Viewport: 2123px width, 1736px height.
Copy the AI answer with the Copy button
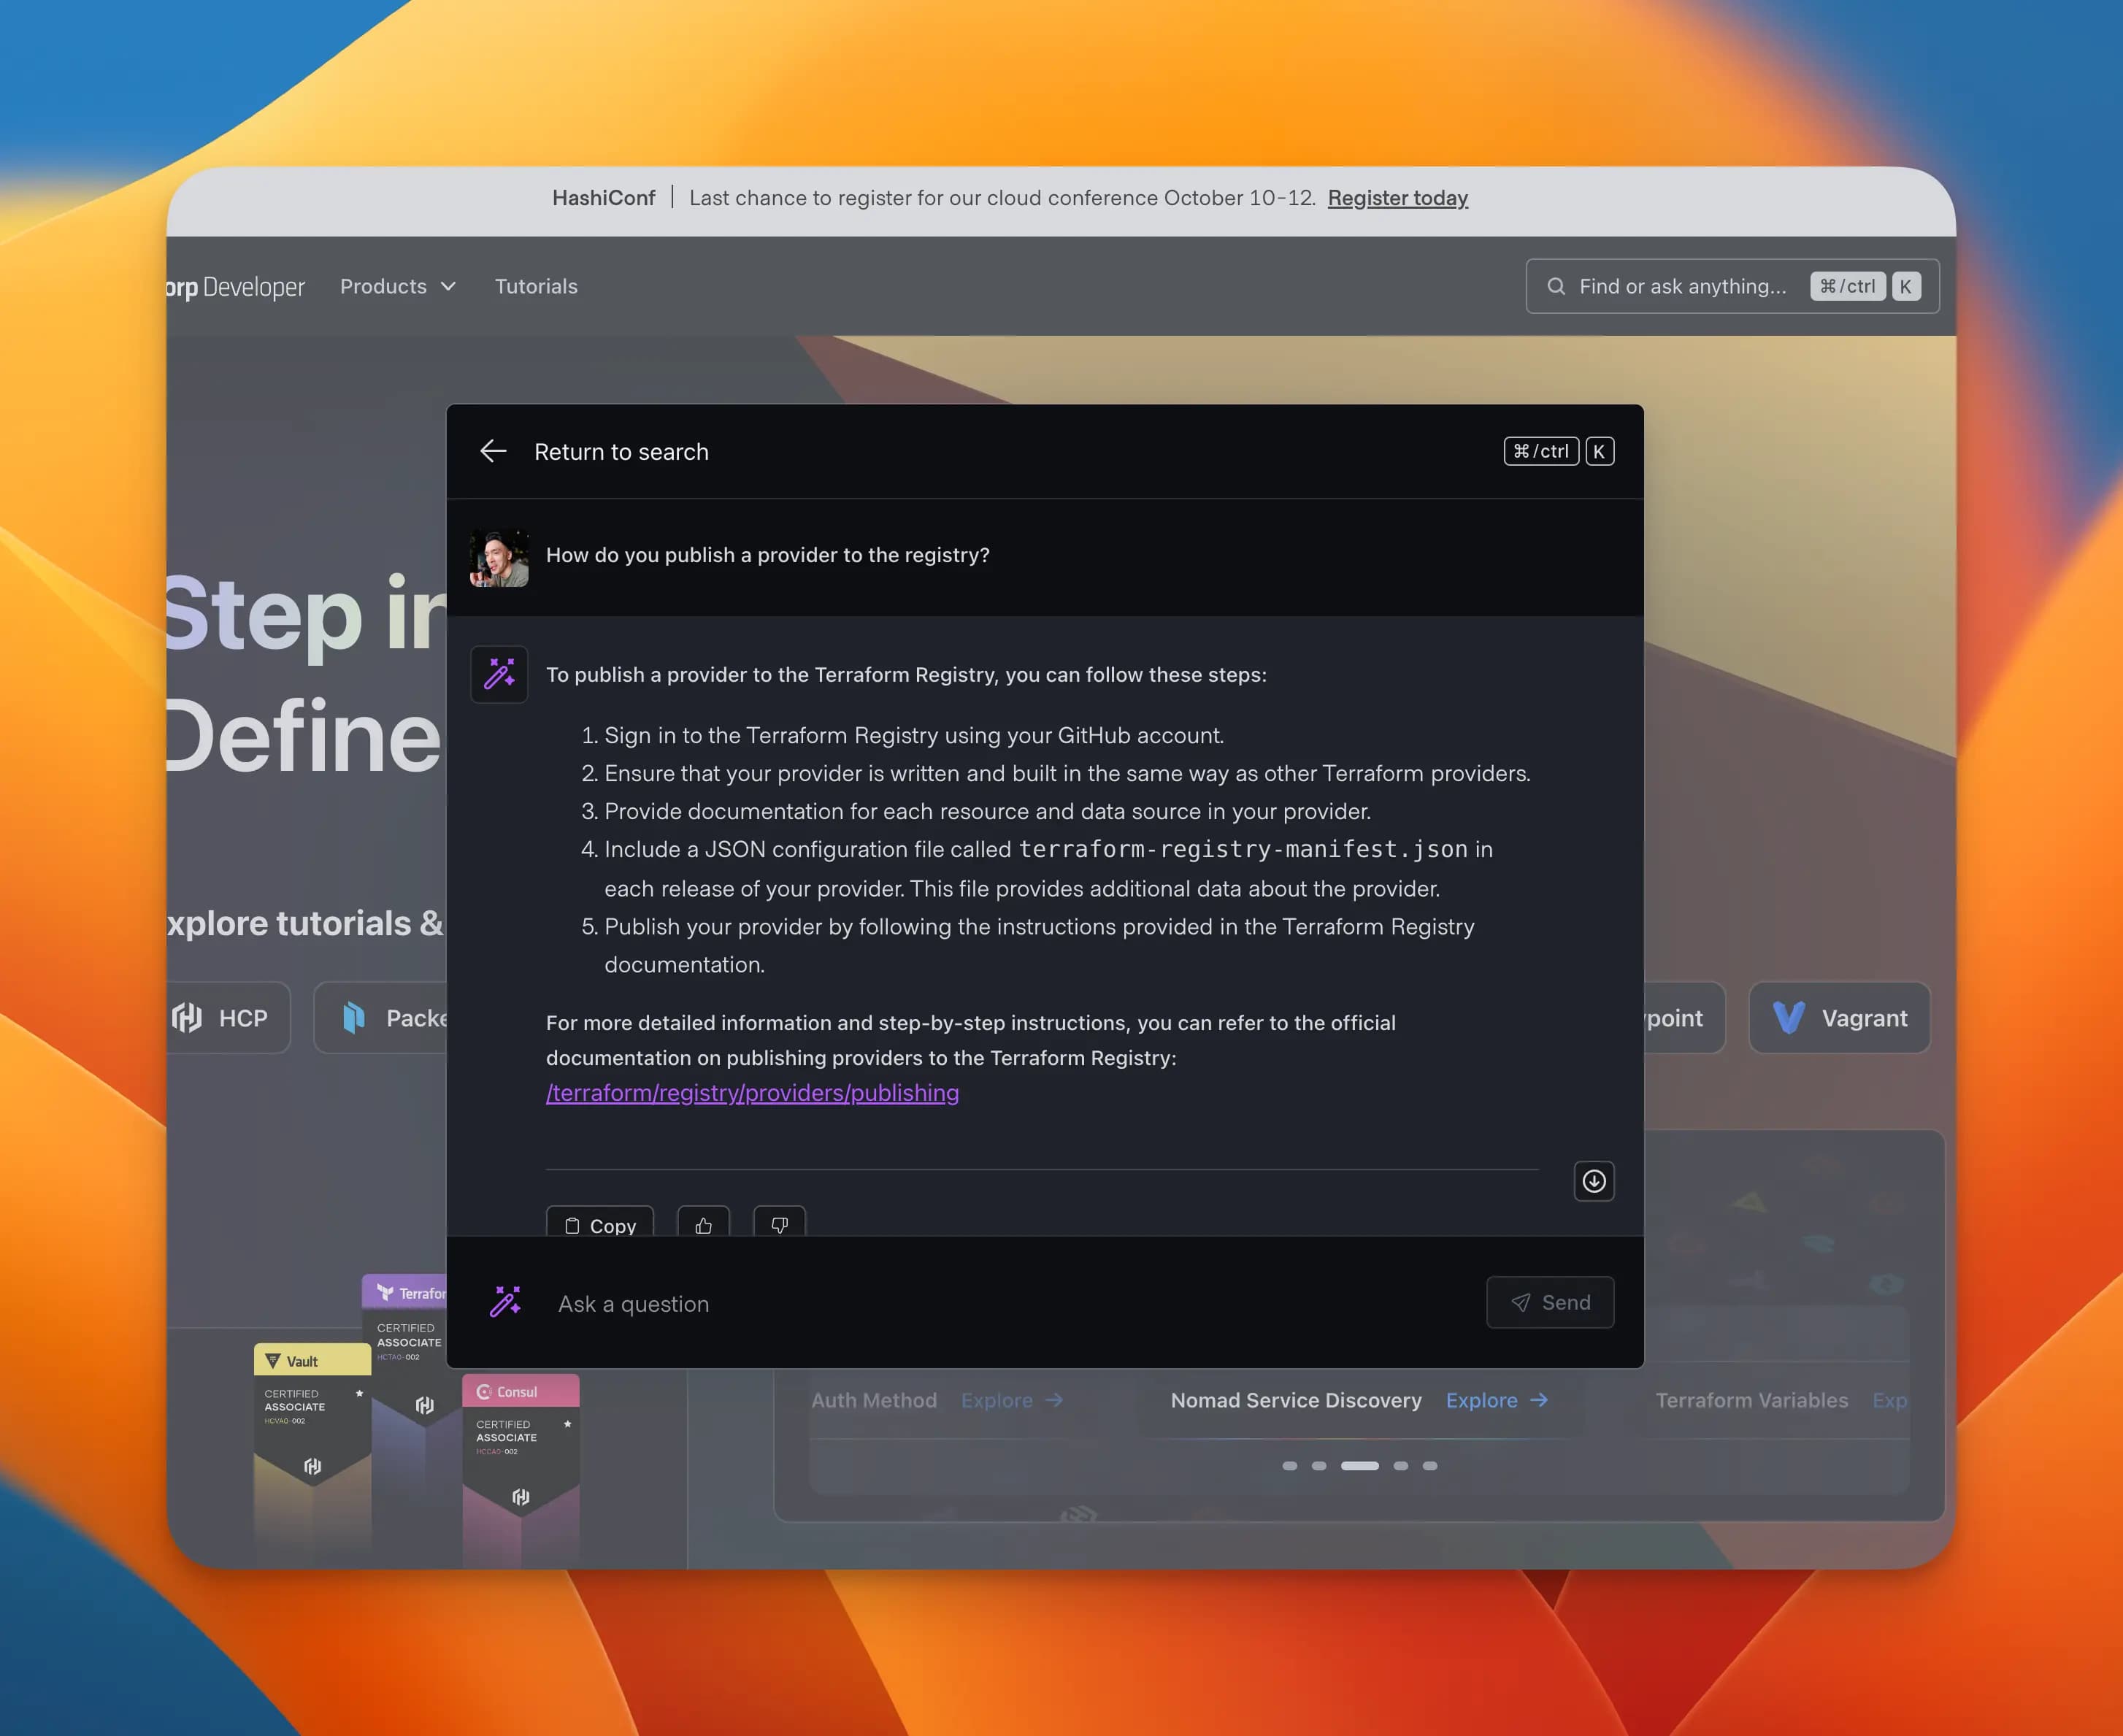(600, 1224)
